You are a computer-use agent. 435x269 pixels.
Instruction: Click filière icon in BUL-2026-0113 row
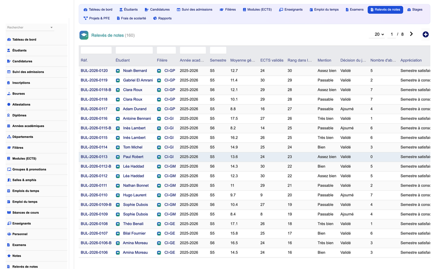tap(159, 157)
